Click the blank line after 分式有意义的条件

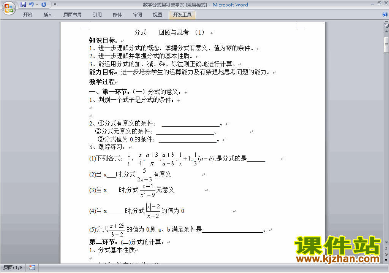(191, 124)
